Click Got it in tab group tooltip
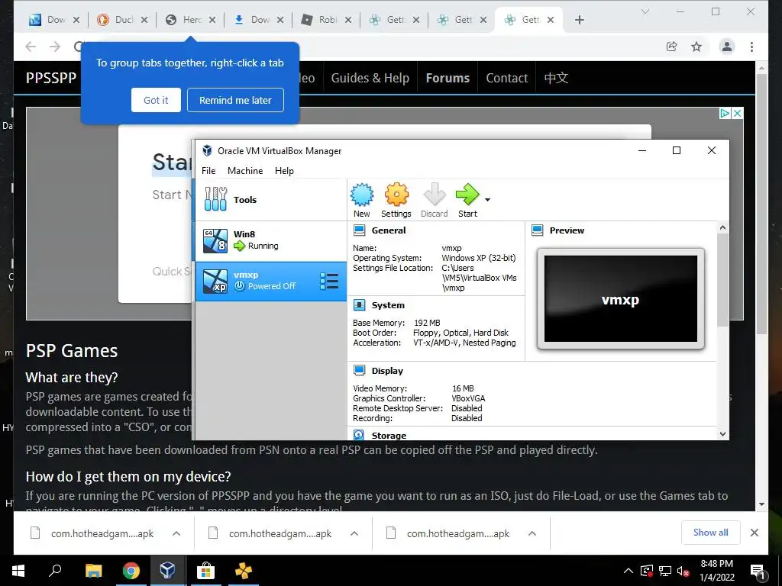The image size is (782, 586). click(x=156, y=100)
